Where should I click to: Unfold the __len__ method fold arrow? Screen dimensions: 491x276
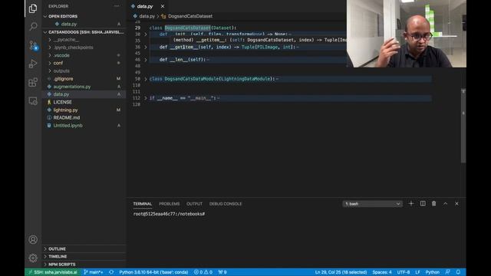(146, 60)
